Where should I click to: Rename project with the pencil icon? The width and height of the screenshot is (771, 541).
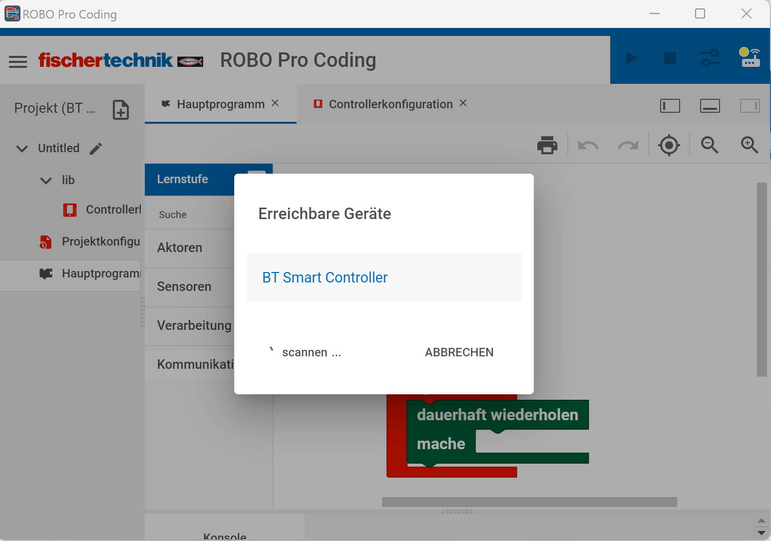point(96,148)
